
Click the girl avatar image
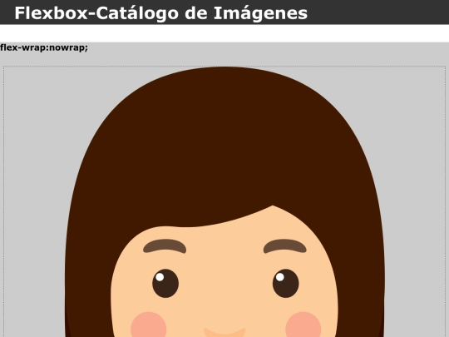point(224,201)
